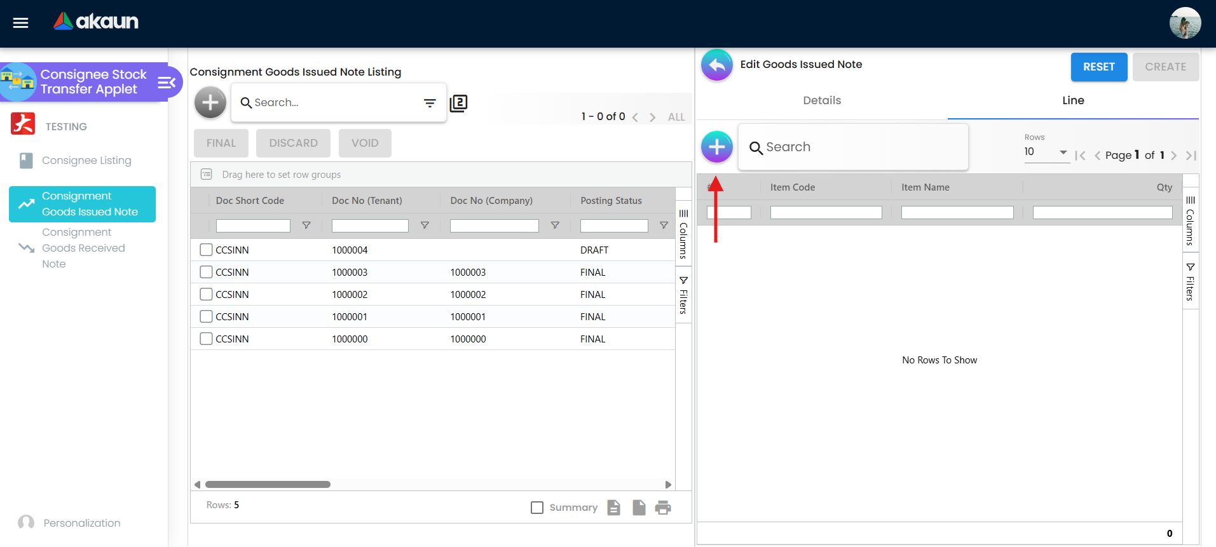Screen dimensions: 1216x547
Task: Go to last line page
Action: point(1191,156)
